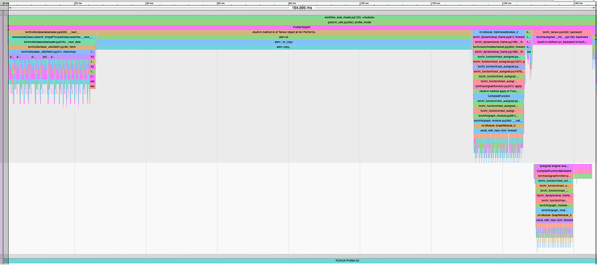Image resolution: width=597 pixels, height=265 pixels.
Task: Select the CompiledFunction slice
Action: click(x=498, y=96)
